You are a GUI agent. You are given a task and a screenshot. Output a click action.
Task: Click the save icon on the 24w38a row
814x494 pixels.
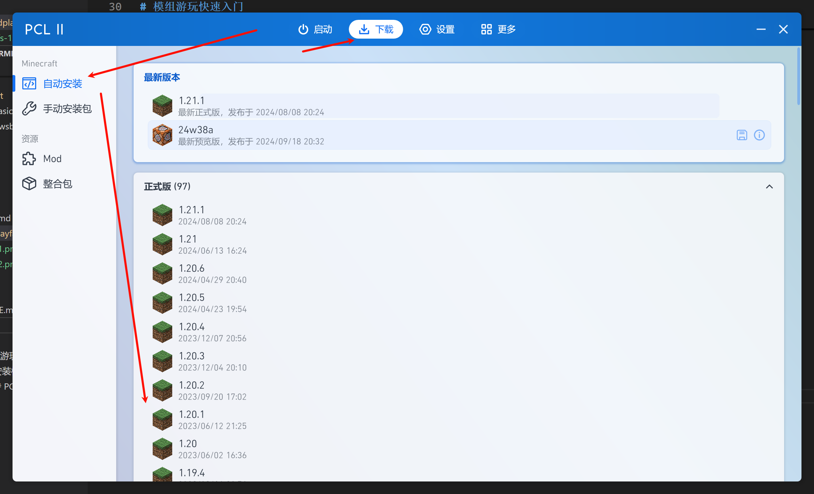(x=742, y=135)
